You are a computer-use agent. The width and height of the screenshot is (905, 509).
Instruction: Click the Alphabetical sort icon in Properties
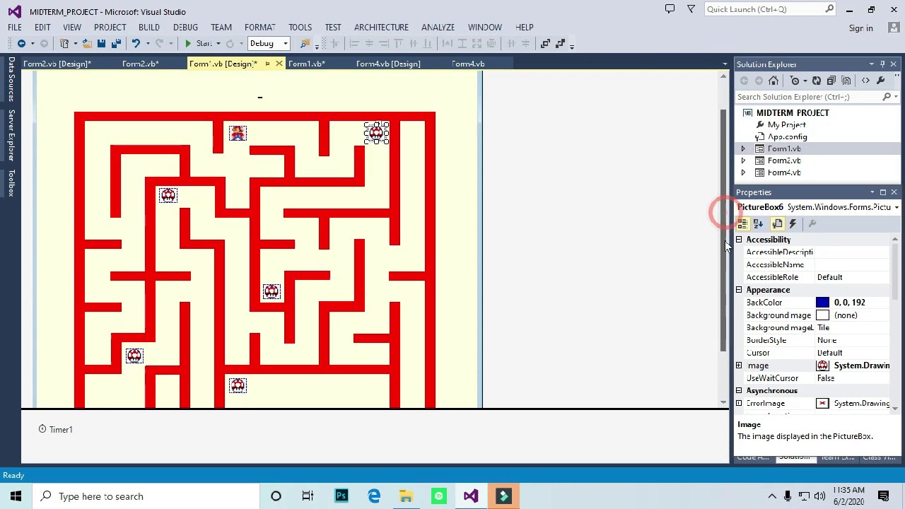coord(758,224)
